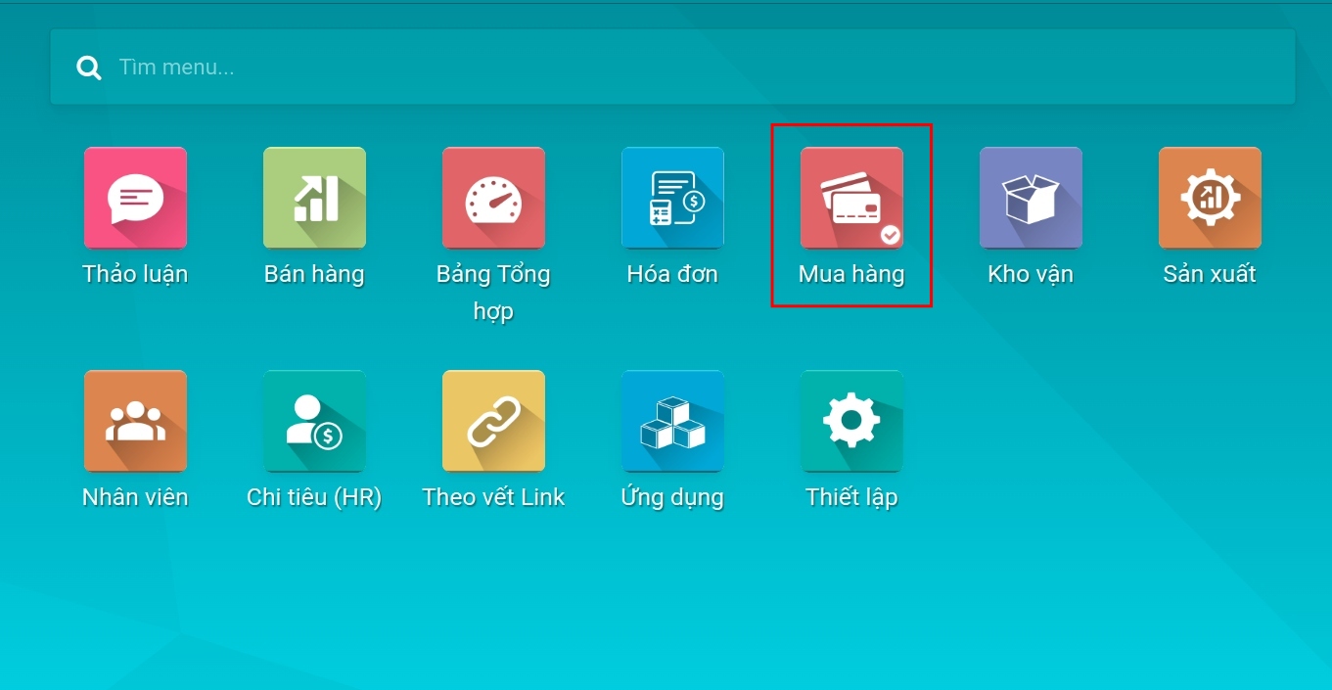
Task: Launch the Sản xuất manufacturing gear icon
Action: click(x=1210, y=198)
